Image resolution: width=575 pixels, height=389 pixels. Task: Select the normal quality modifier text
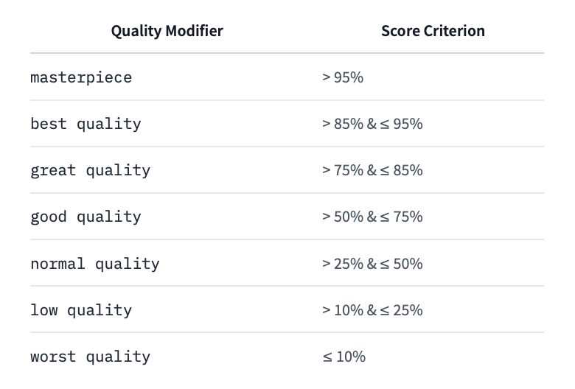point(94,264)
